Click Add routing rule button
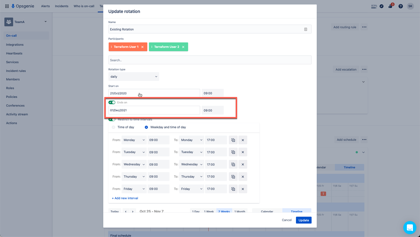 click(345, 27)
